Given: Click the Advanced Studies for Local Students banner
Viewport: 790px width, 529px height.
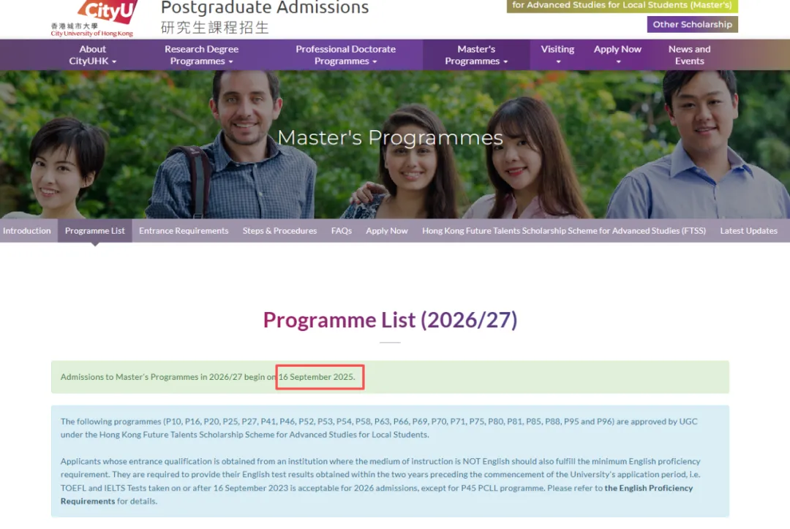Looking at the screenshot, I should [x=622, y=5].
